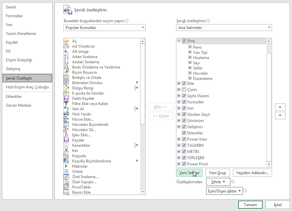Click the move down arrow button
The image size is (292, 211).
point(280,115)
